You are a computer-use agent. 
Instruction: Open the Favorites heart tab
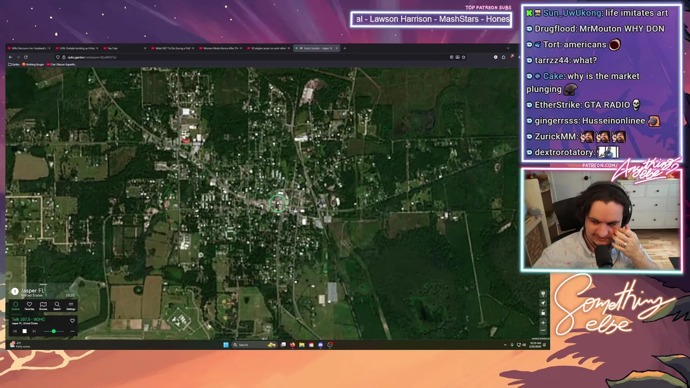coord(29,306)
